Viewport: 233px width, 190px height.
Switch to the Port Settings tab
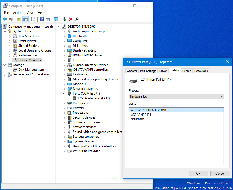point(148,71)
